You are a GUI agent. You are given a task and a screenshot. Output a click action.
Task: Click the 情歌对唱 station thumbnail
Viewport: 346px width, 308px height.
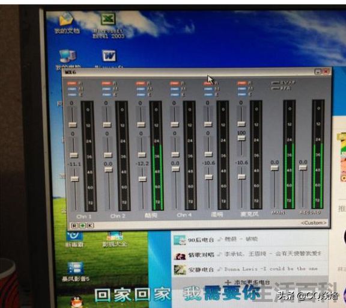tap(180, 256)
